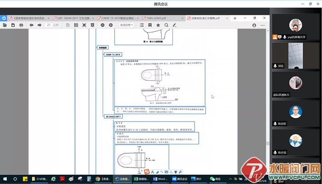Select single page view icon
Viewport: 322px width, 184px height.
tap(68, 25)
